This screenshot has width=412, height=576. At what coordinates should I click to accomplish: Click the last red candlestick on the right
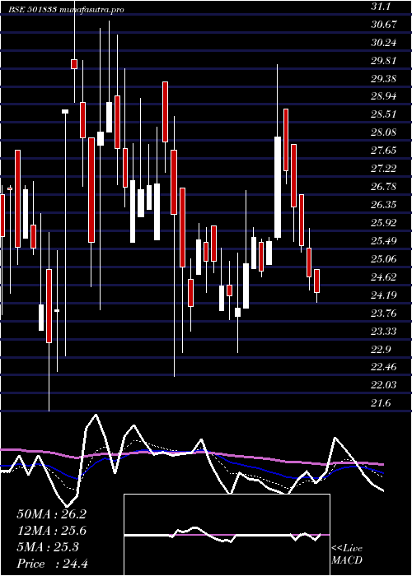point(316,281)
